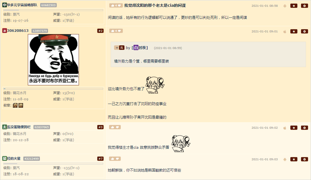Click Android device icon on first post
The width and height of the screenshot is (311, 180).
(285, 6)
